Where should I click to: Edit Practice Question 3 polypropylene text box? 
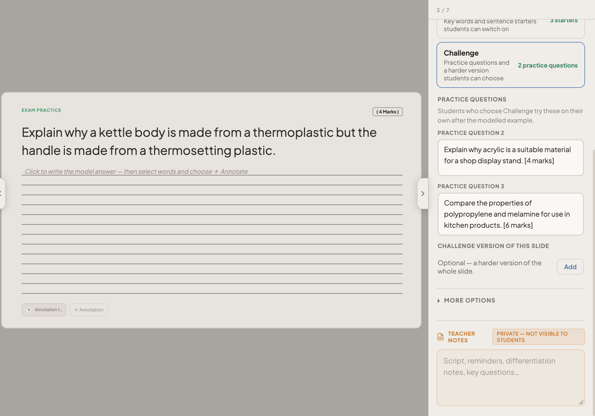510,214
